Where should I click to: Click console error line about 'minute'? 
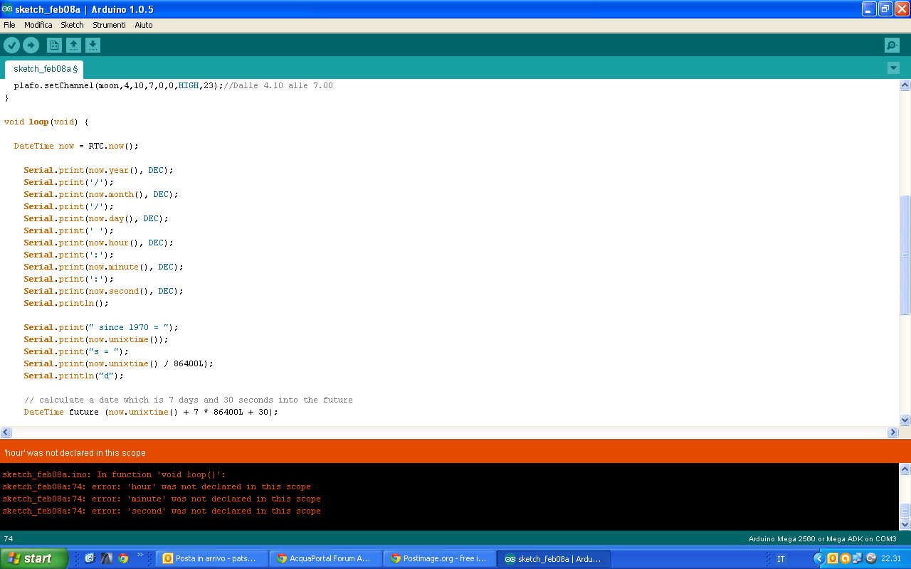pos(162,499)
